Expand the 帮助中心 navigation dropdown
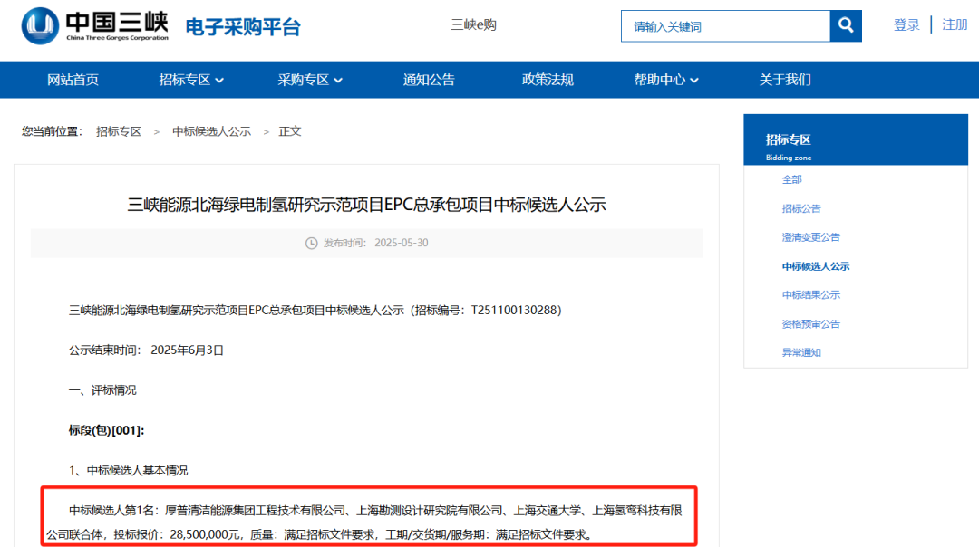The image size is (979, 547). click(x=666, y=80)
